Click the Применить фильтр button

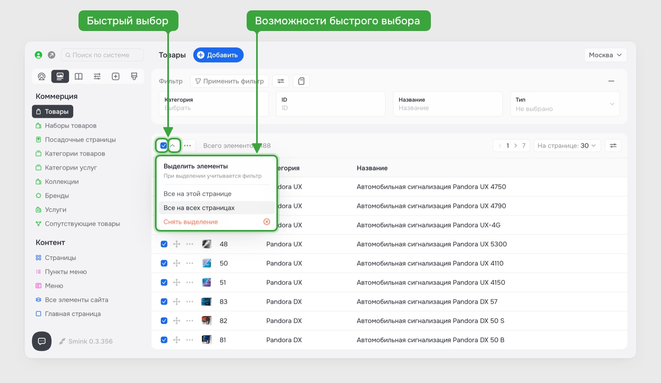point(229,81)
